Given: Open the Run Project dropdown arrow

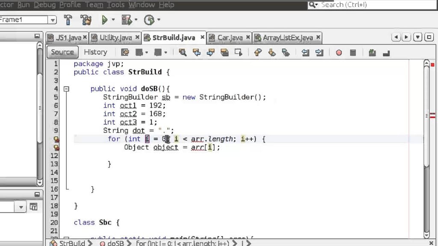Looking at the screenshot, I should pos(113,20).
